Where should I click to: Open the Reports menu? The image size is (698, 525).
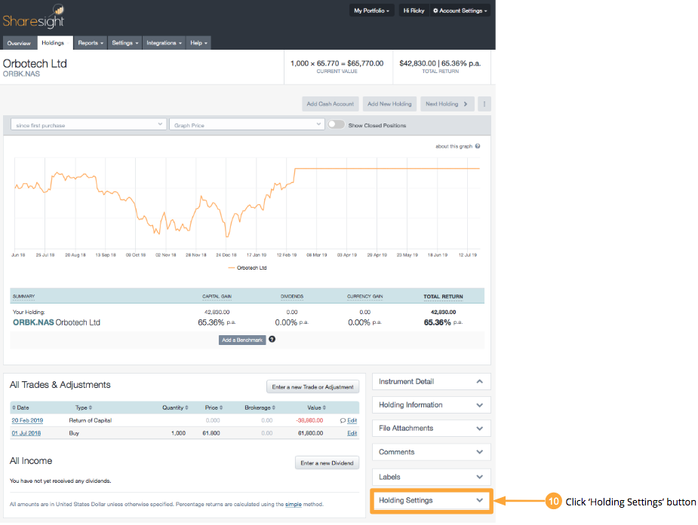(x=90, y=43)
